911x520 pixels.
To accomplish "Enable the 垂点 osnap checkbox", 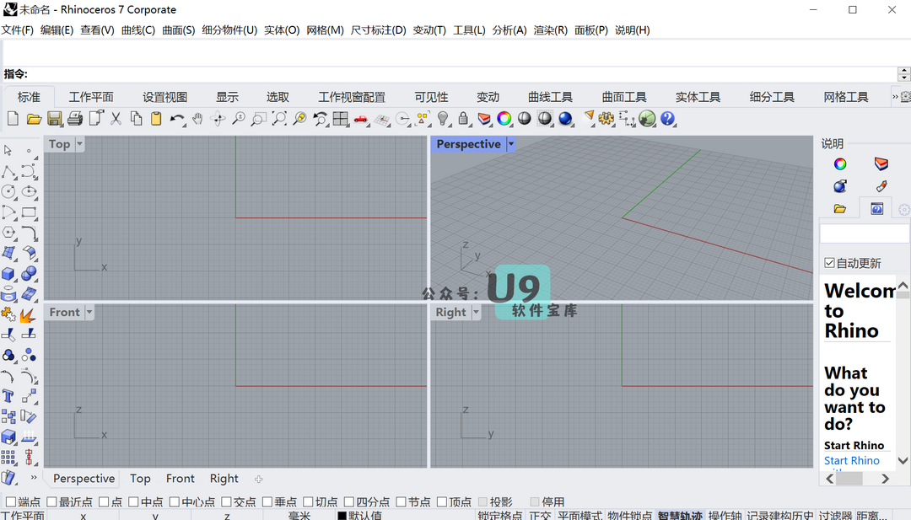I will 267,501.
